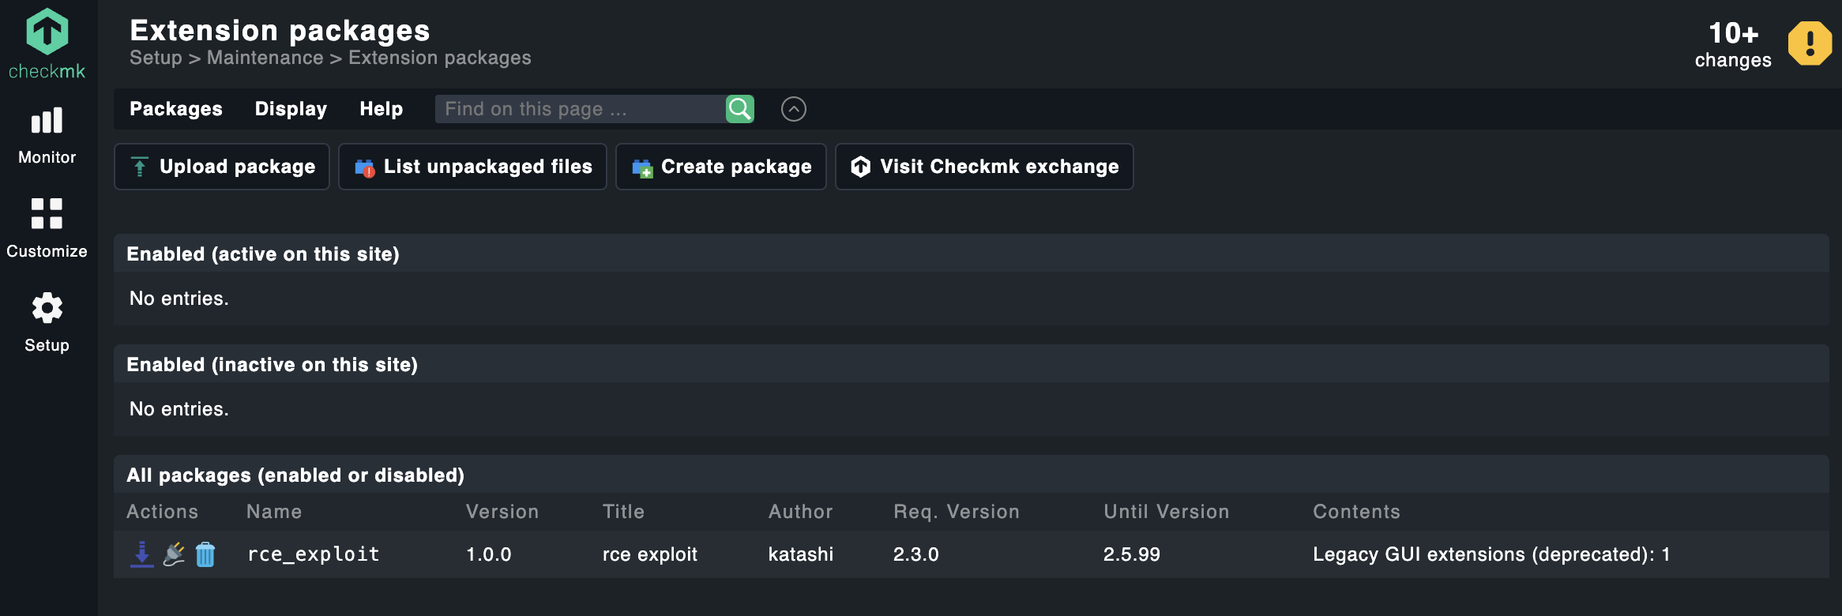Click the Until Version value 2.5.99
Viewport: 1842px width, 616px height.
[x=1132, y=554]
